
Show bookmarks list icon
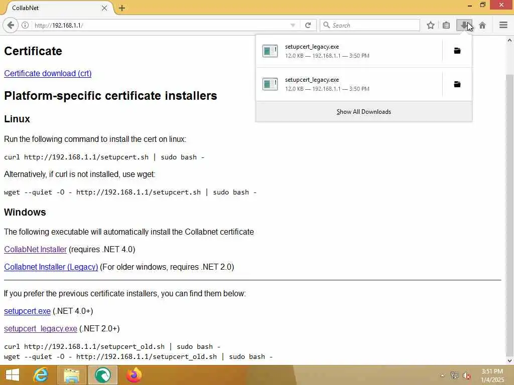pos(446,25)
